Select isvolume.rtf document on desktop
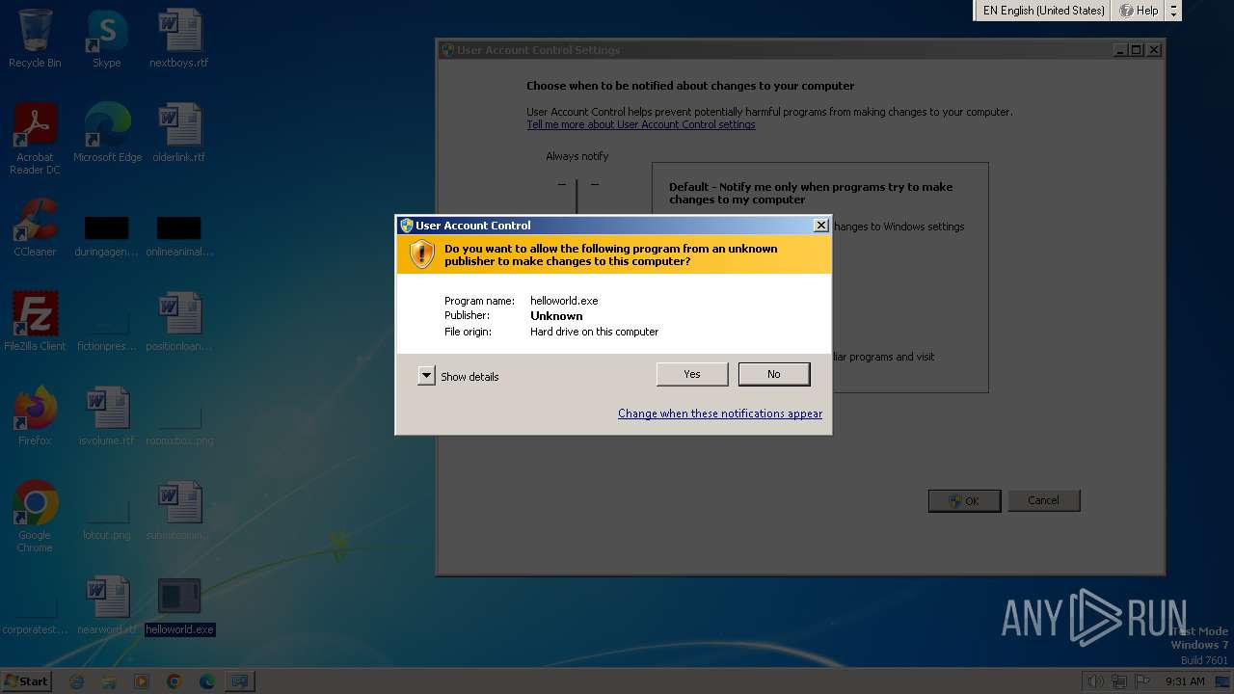Screen dimensions: 1234x694 pyautogui.click(x=107, y=417)
